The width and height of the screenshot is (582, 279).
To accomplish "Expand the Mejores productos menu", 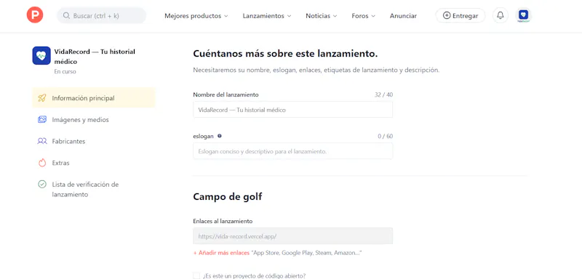I will [196, 16].
